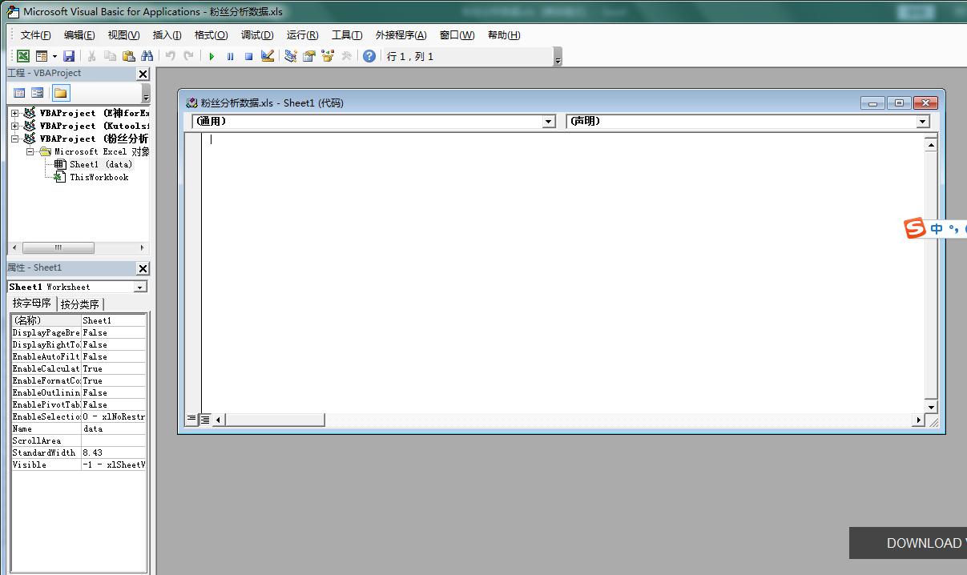Open the (声明) procedure dropdown
The image size is (967, 575).
(x=923, y=122)
